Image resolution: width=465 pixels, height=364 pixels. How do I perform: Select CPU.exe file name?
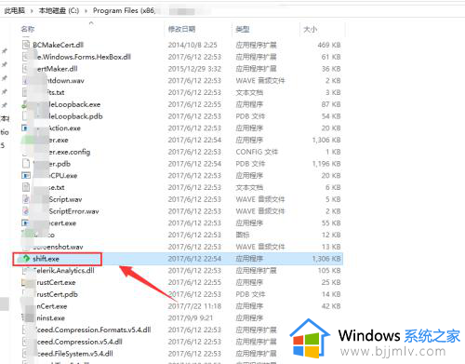63,175
